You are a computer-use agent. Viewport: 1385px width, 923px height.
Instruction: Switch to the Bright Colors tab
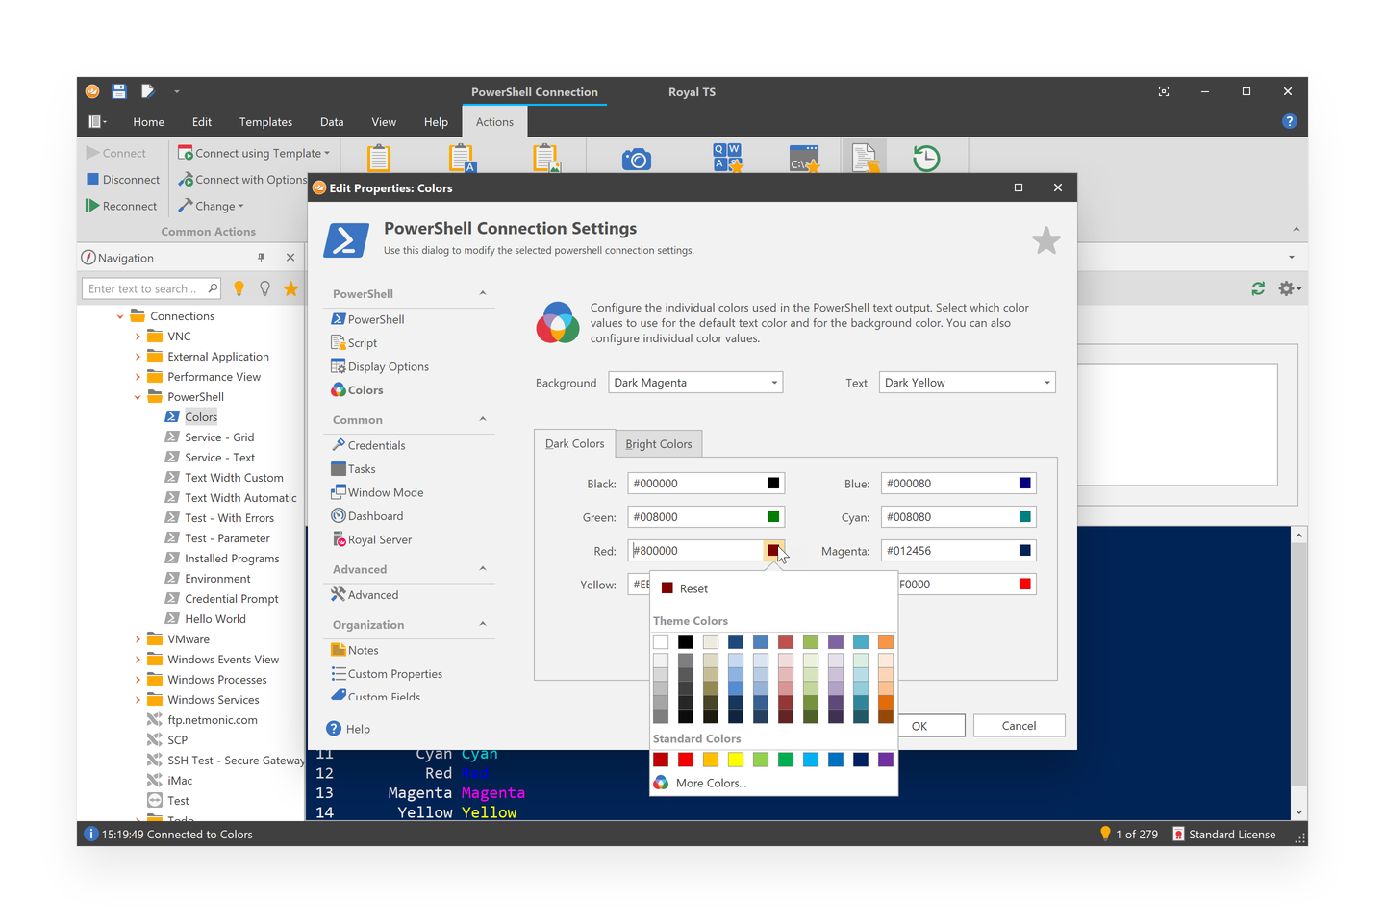658,443
